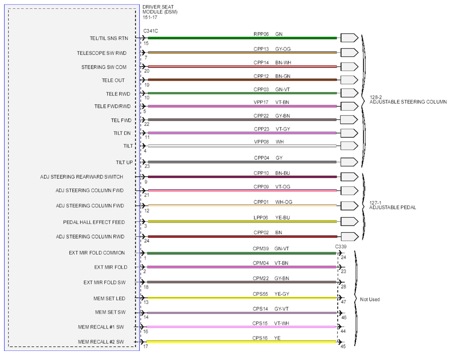Select connector arrow for CPP10 BN-BU wire
The image size is (451, 355).
(349, 177)
